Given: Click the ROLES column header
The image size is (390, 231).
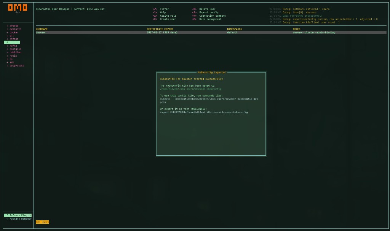Looking at the screenshot, I should point(296,29).
